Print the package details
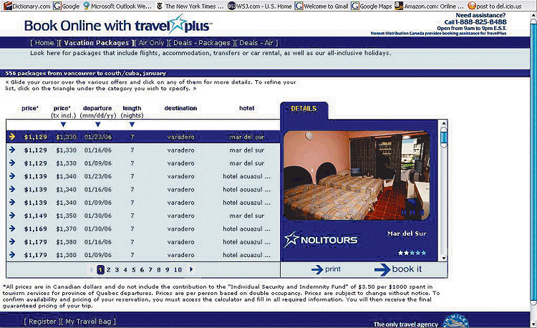This screenshot has height=328, width=537. coord(326,269)
